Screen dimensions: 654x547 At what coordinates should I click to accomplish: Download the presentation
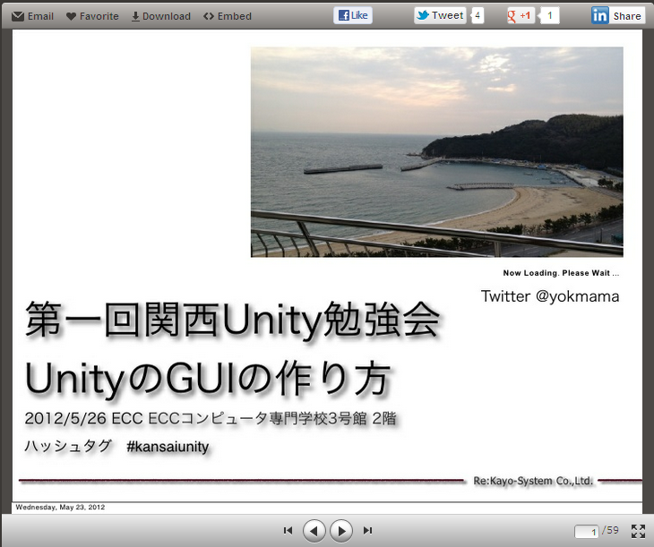tap(161, 16)
